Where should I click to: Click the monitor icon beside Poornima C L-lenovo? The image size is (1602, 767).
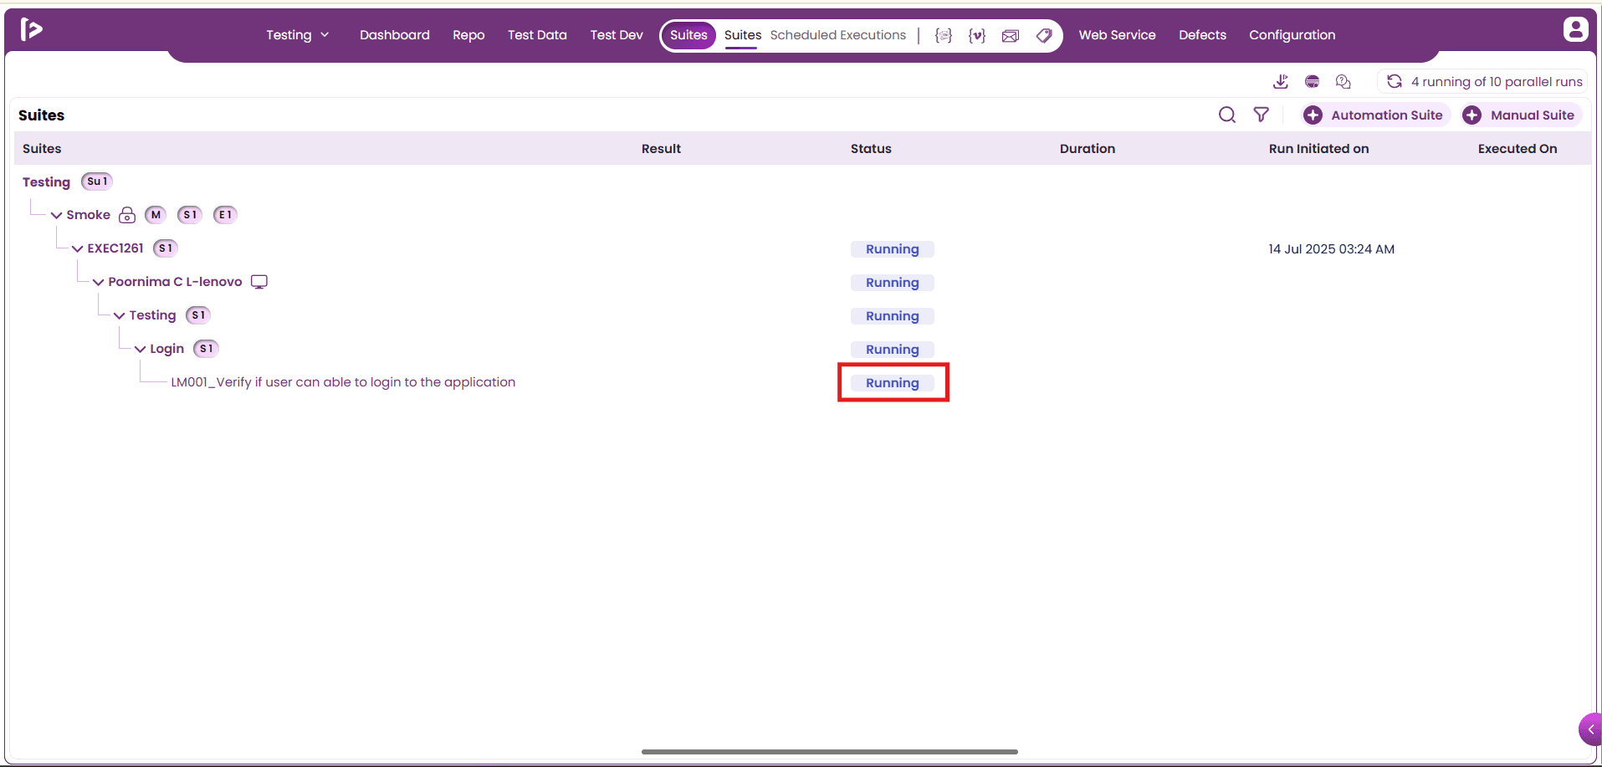[259, 282]
